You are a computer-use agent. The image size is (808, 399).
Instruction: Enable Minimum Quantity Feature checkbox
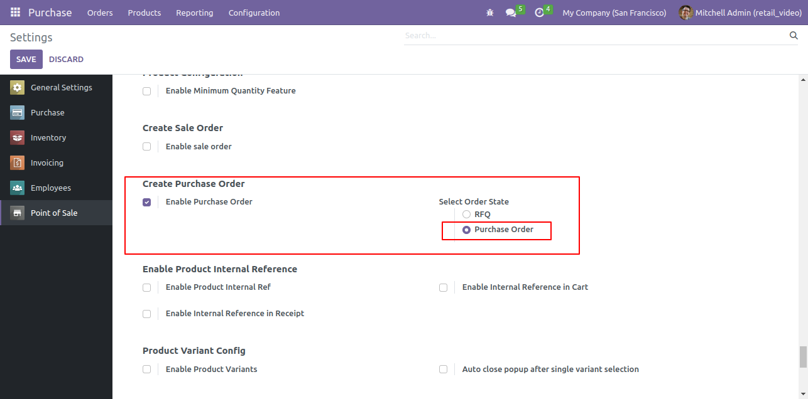click(146, 91)
